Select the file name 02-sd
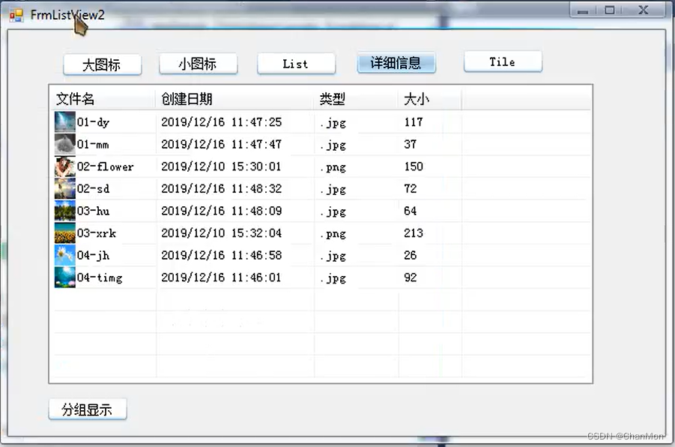 coord(93,189)
